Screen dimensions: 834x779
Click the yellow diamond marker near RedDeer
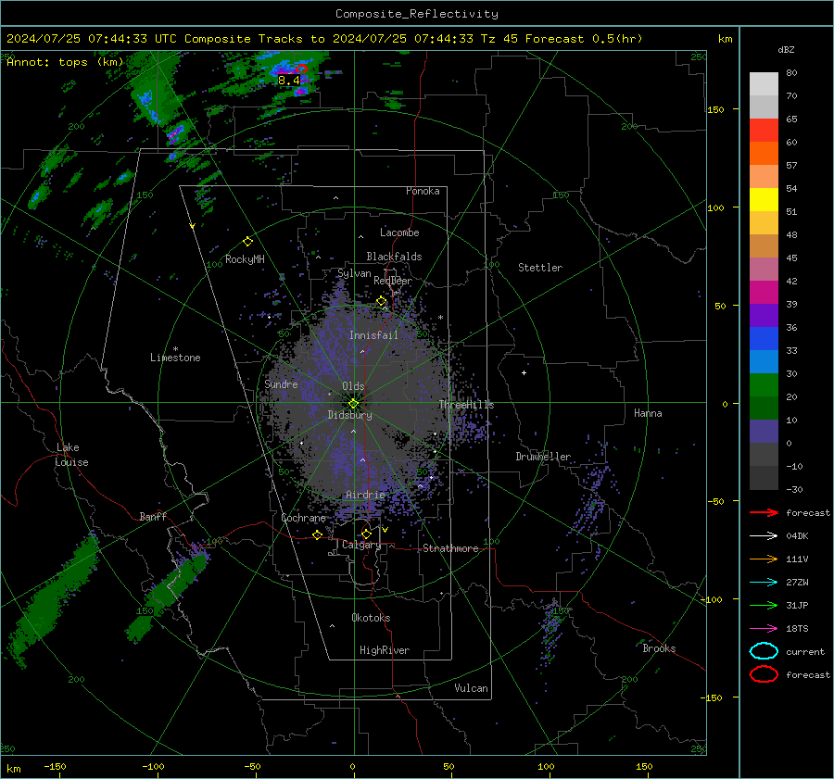coord(382,301)
